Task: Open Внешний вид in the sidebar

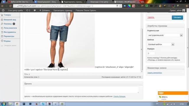Action: [10, 20]
